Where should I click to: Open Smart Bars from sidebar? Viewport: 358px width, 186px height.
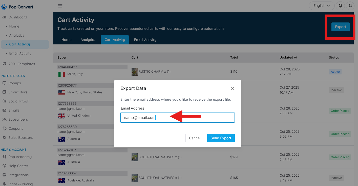18,92
